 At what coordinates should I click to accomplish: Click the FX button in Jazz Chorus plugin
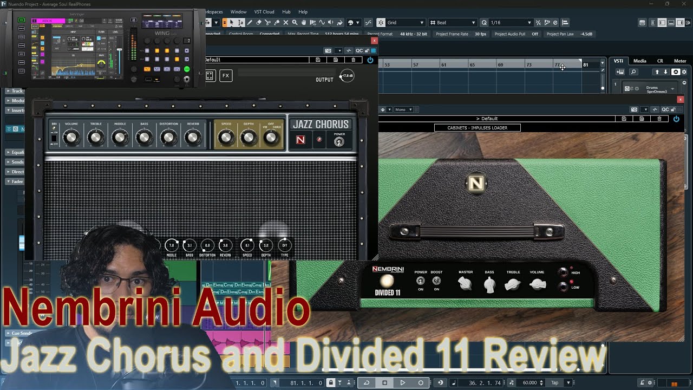coord(226,76)
